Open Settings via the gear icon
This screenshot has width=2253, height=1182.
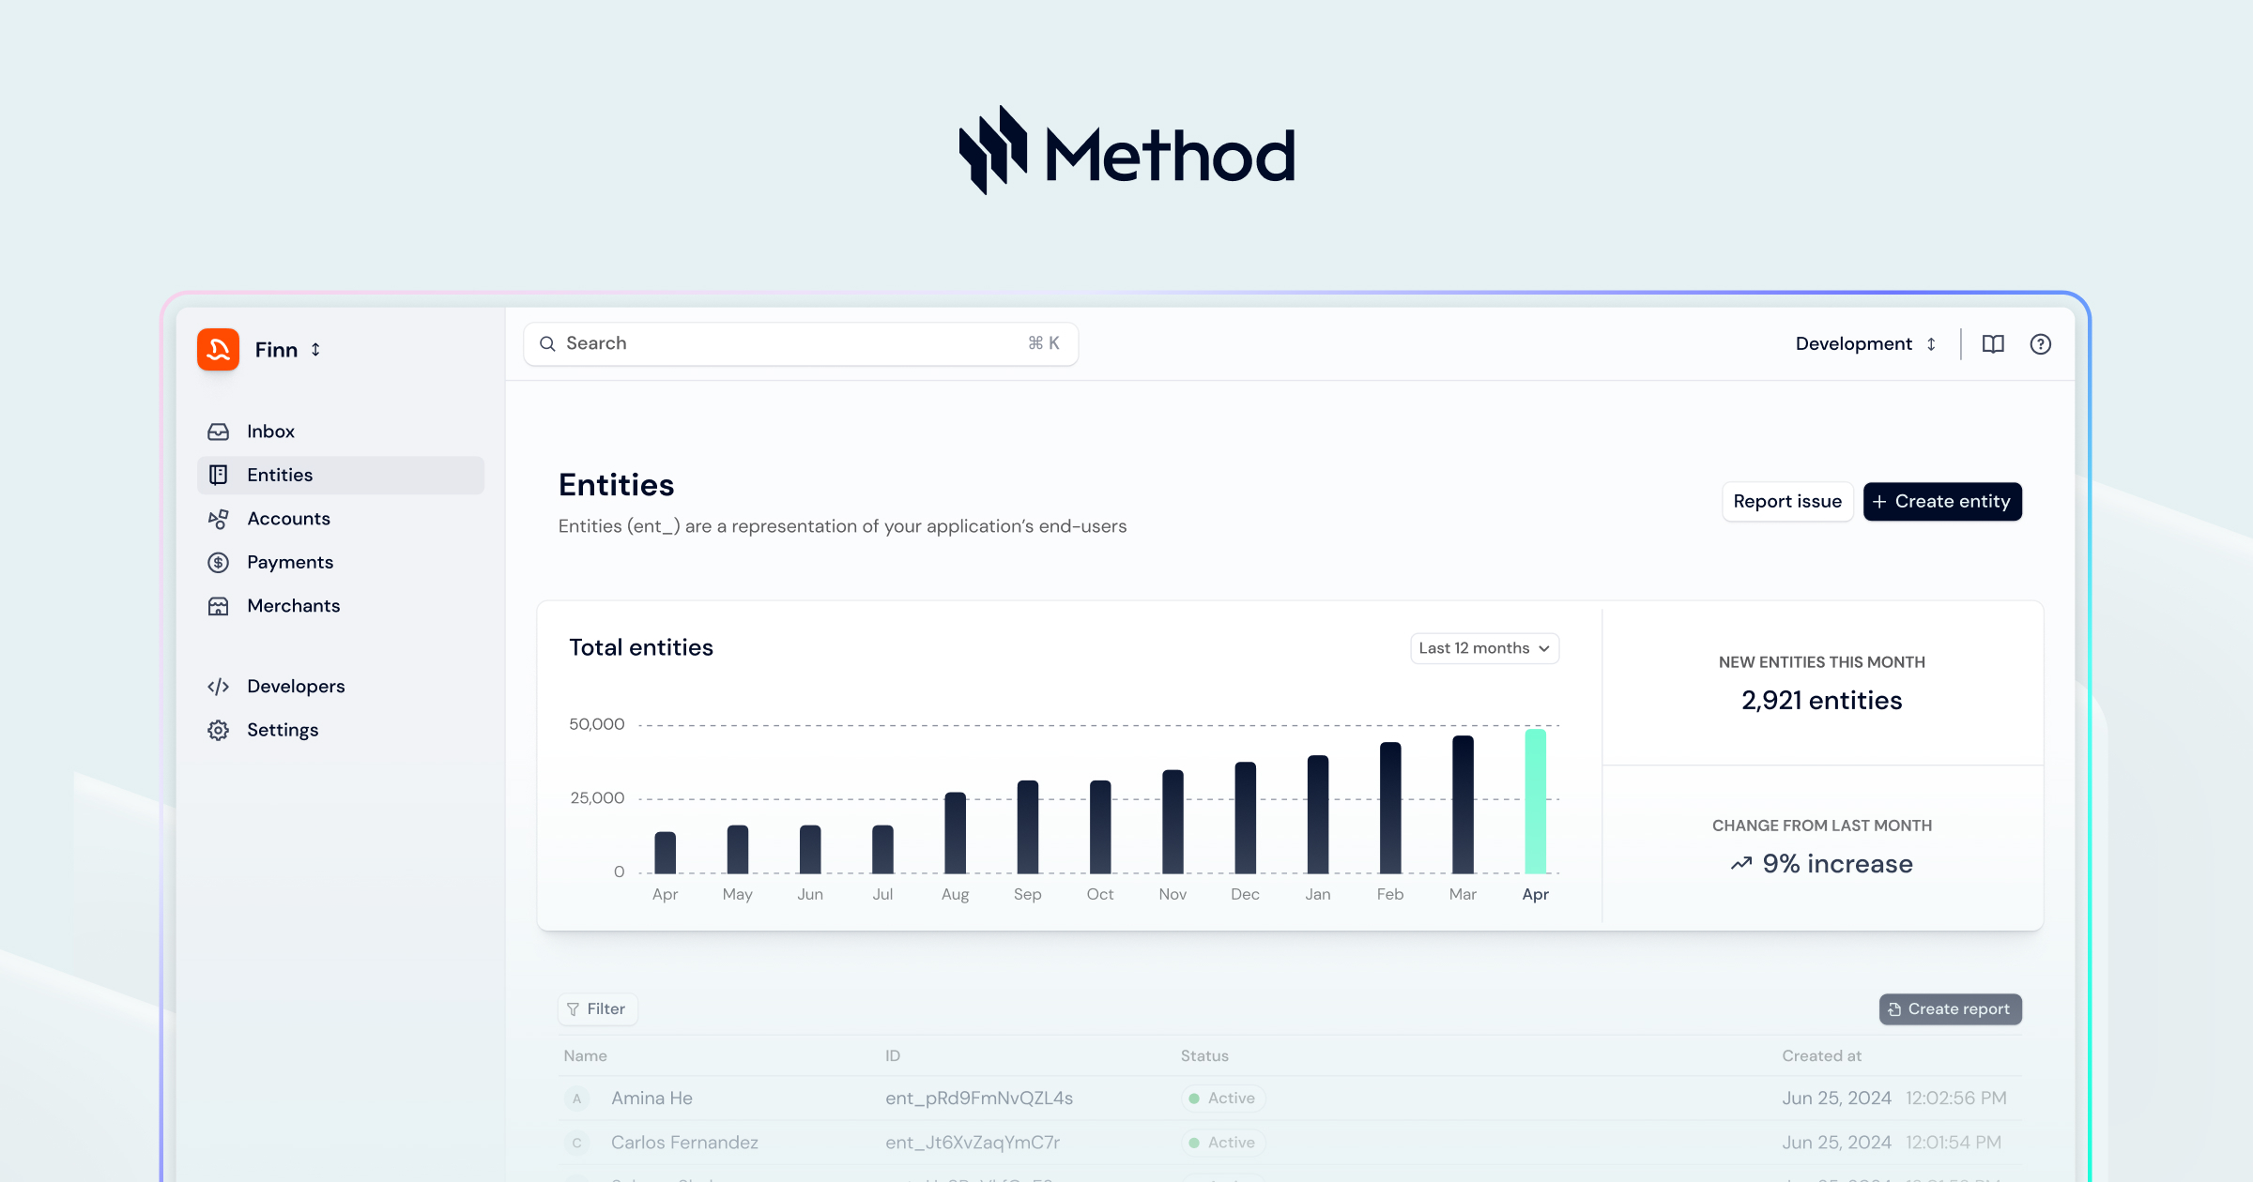point(218,729)
